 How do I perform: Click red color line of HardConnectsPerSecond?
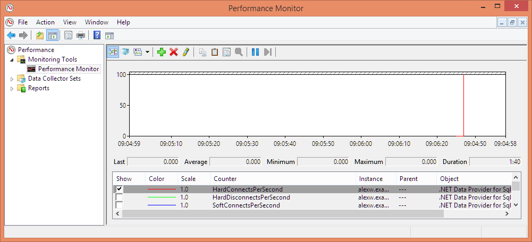tap(162, 189)
